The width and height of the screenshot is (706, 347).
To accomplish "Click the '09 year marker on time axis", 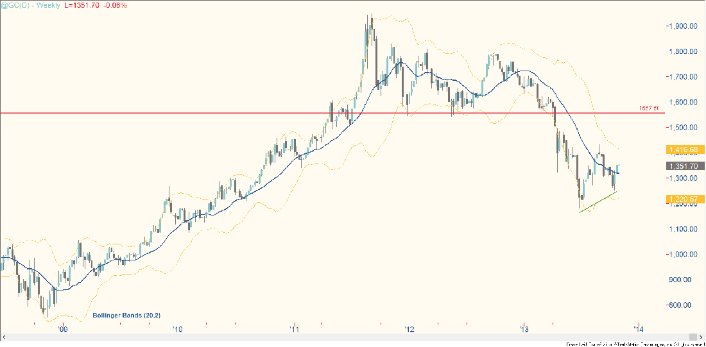I will (62, 330).
